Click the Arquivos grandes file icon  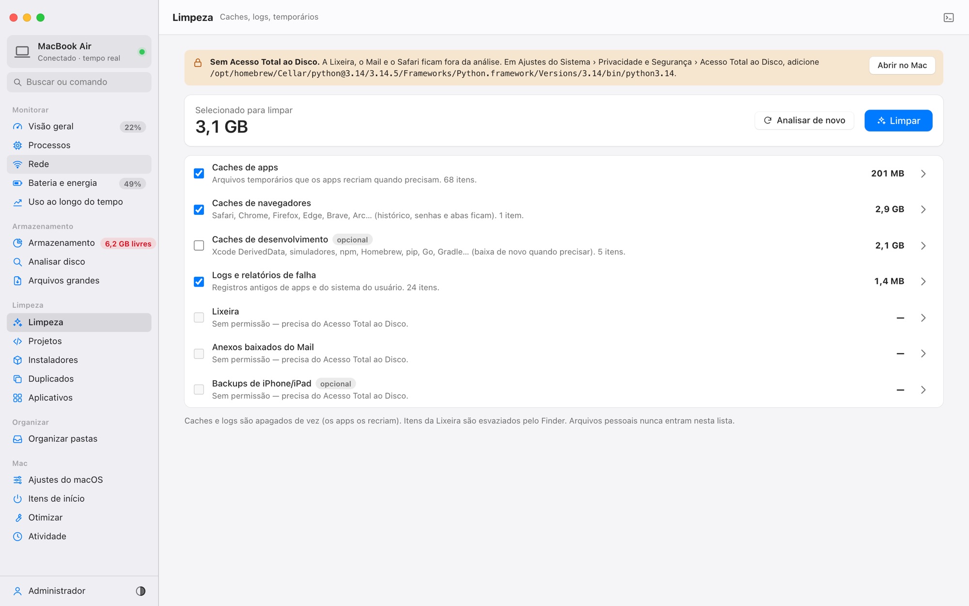[x=17, y=281]
